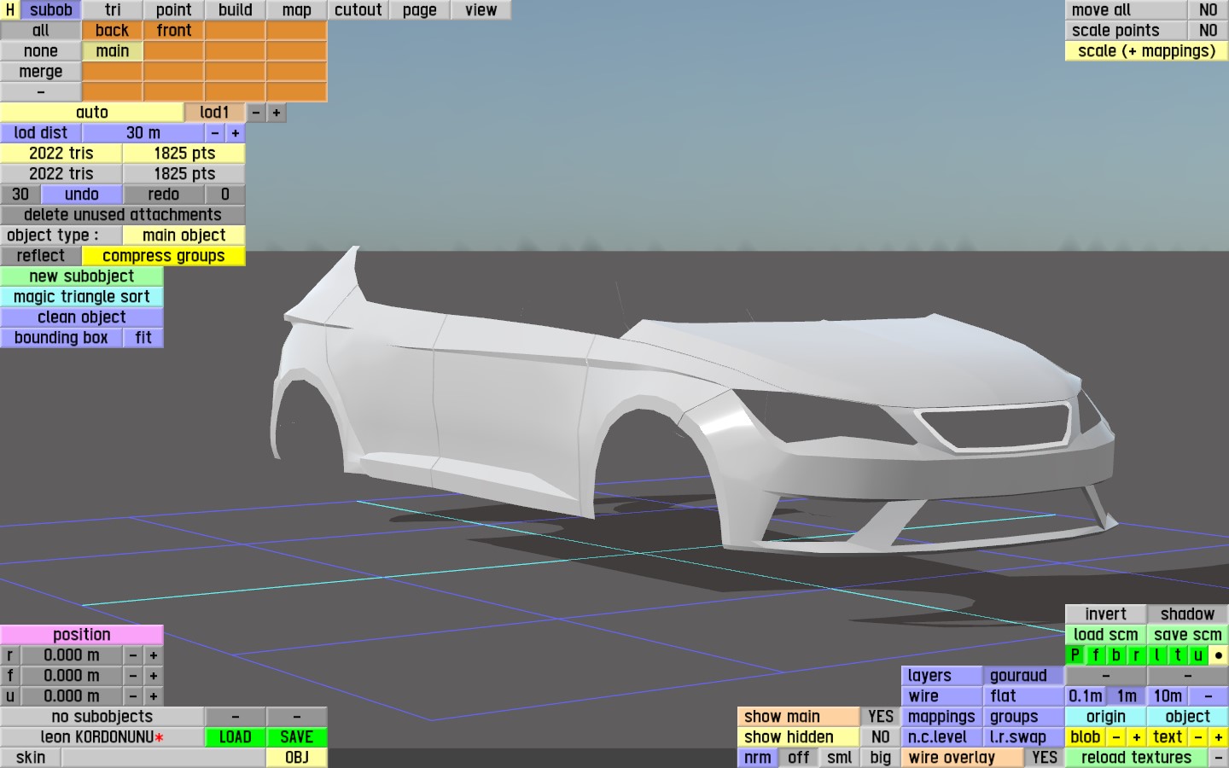
Task: Select the main subobject cell
Action: pyautogui.click(x=113, y=51)
